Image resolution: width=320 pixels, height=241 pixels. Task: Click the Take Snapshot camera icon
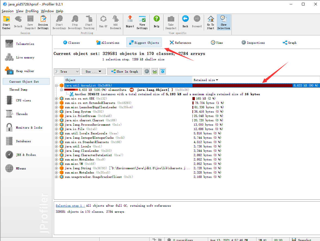click(171, 23)
